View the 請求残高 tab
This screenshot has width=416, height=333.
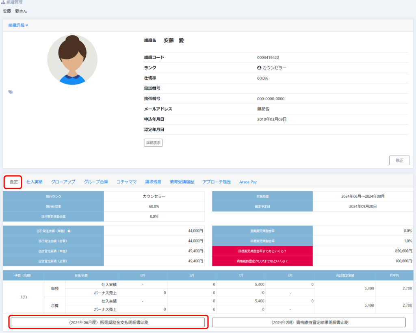coord(153,182)
